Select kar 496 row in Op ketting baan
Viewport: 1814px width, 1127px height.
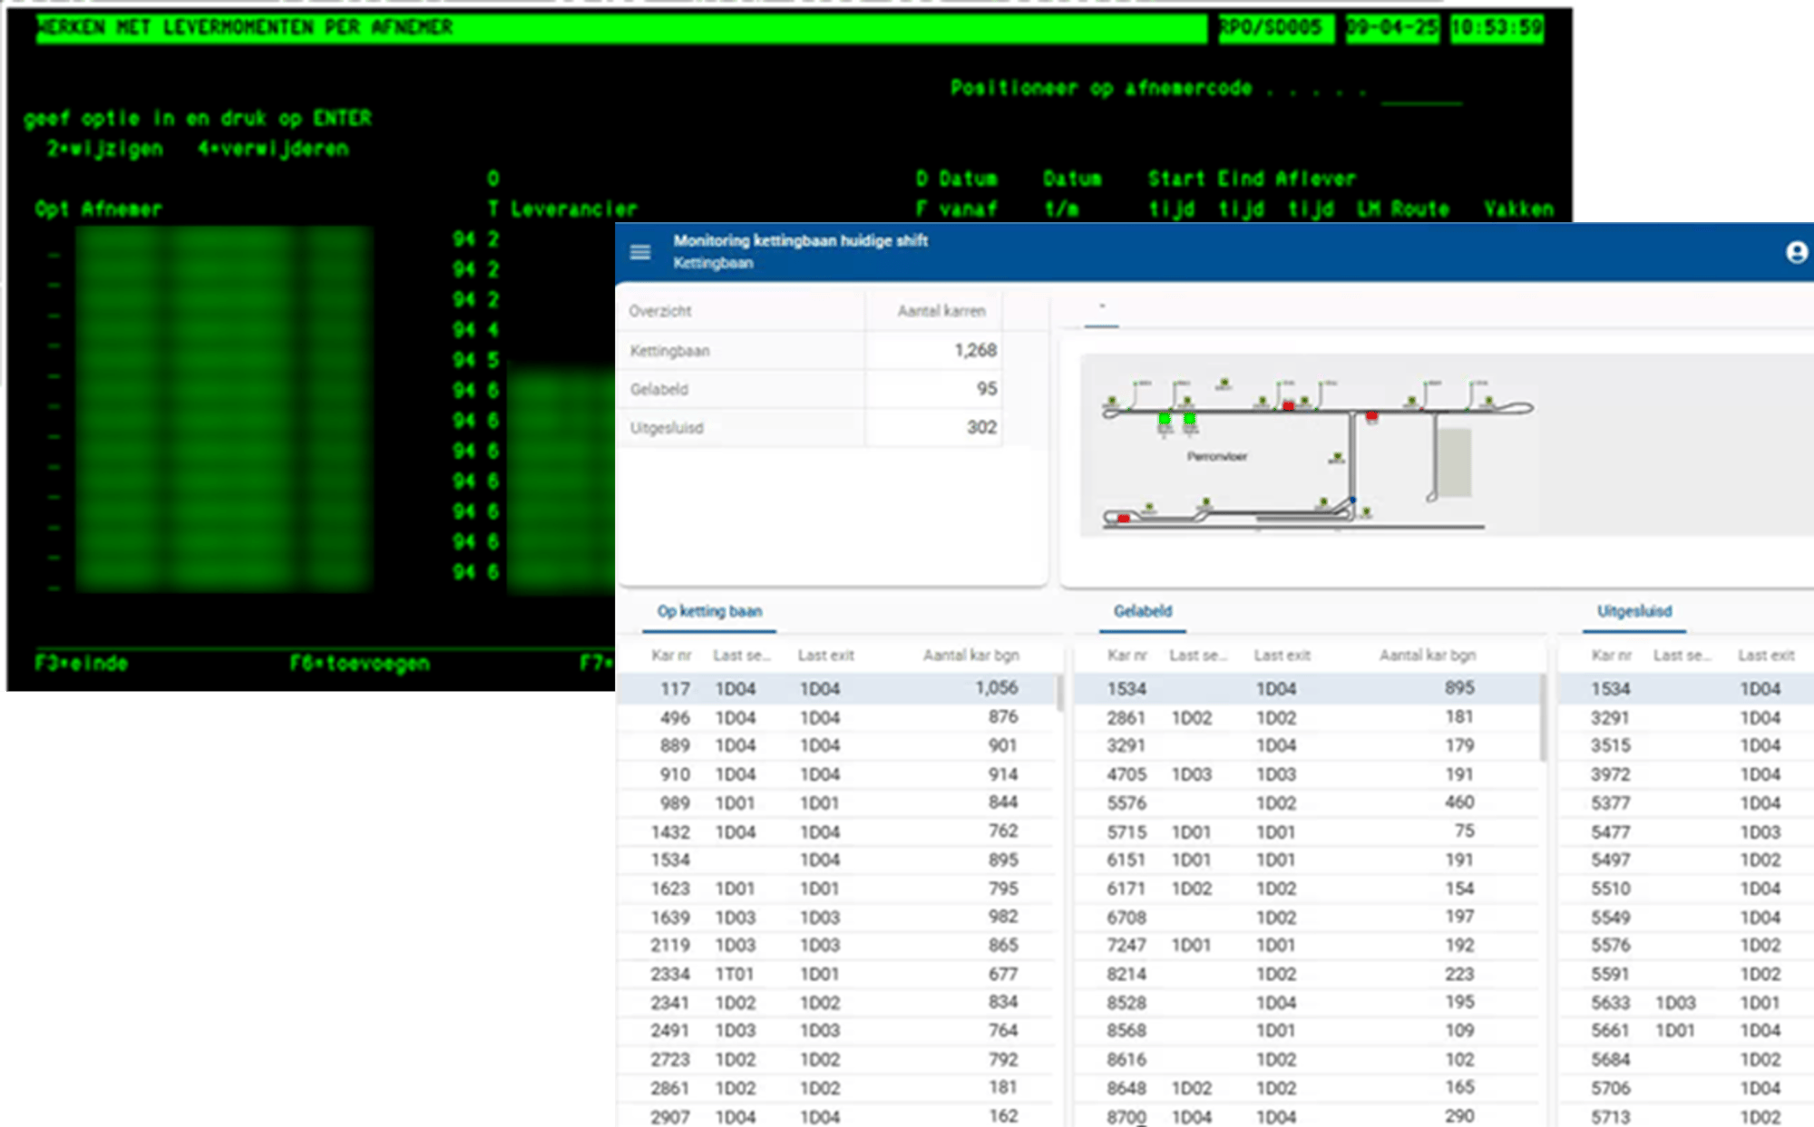click(836, 717)
